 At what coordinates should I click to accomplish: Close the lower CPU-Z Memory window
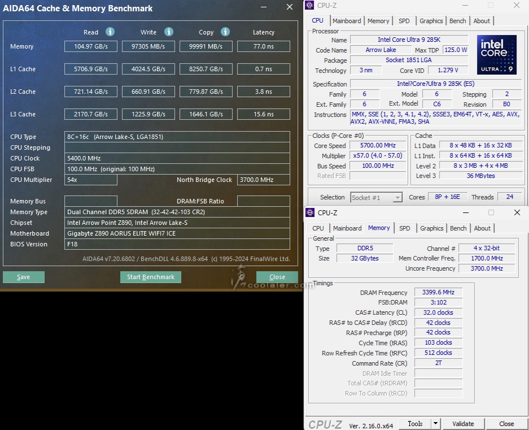(517, 212)
